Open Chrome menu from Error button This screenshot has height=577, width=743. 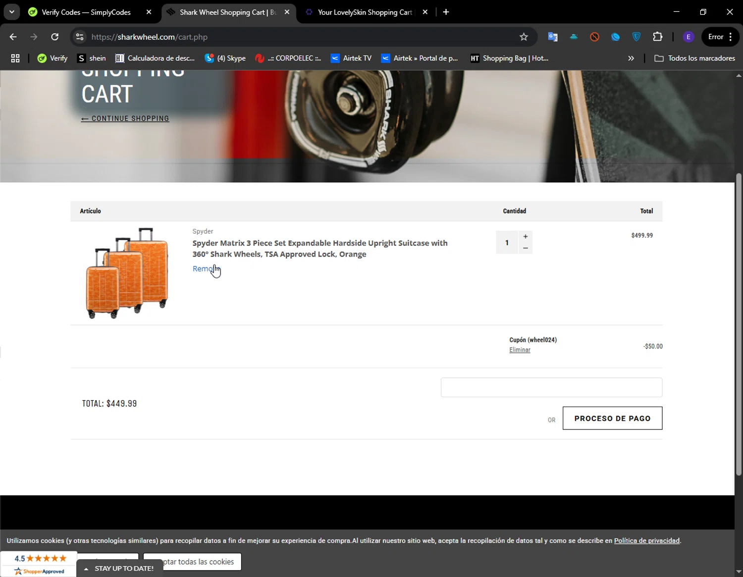[720, 37]
